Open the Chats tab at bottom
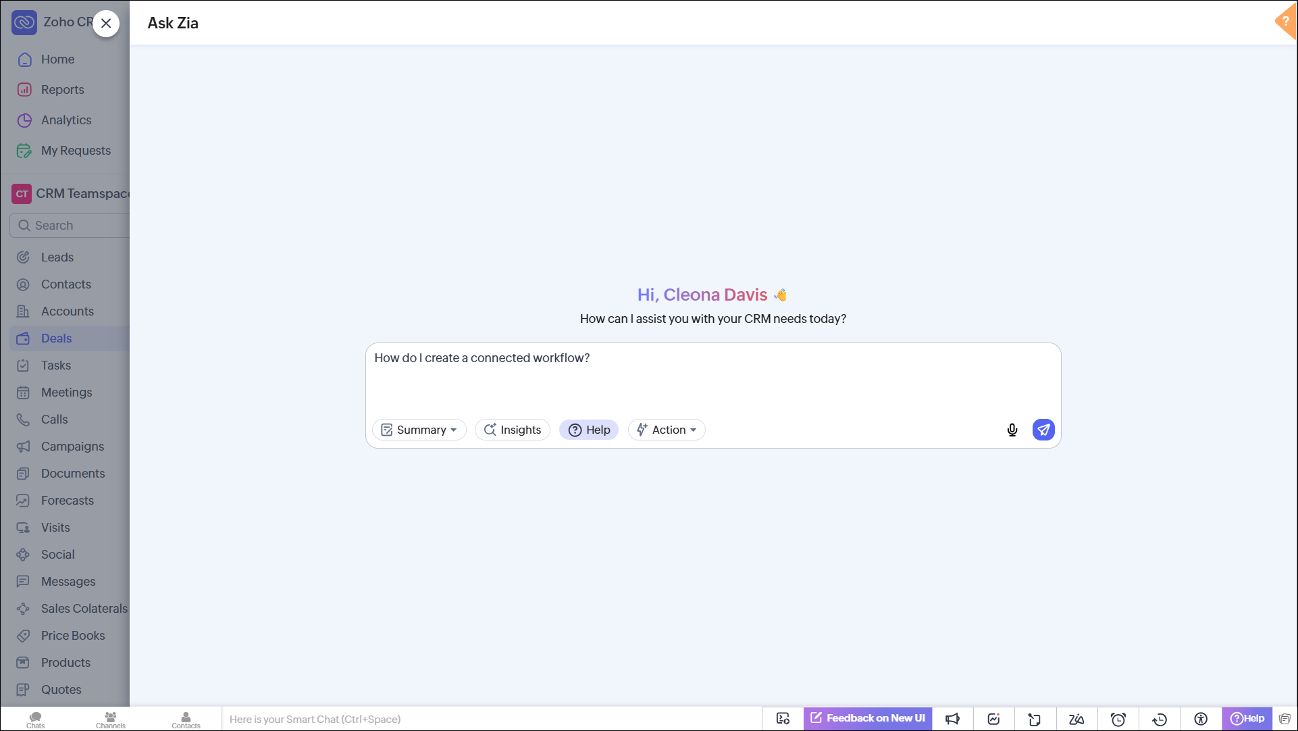Image resolution: width=1298 pixels, height=731 pixels. tap(36, 720)
